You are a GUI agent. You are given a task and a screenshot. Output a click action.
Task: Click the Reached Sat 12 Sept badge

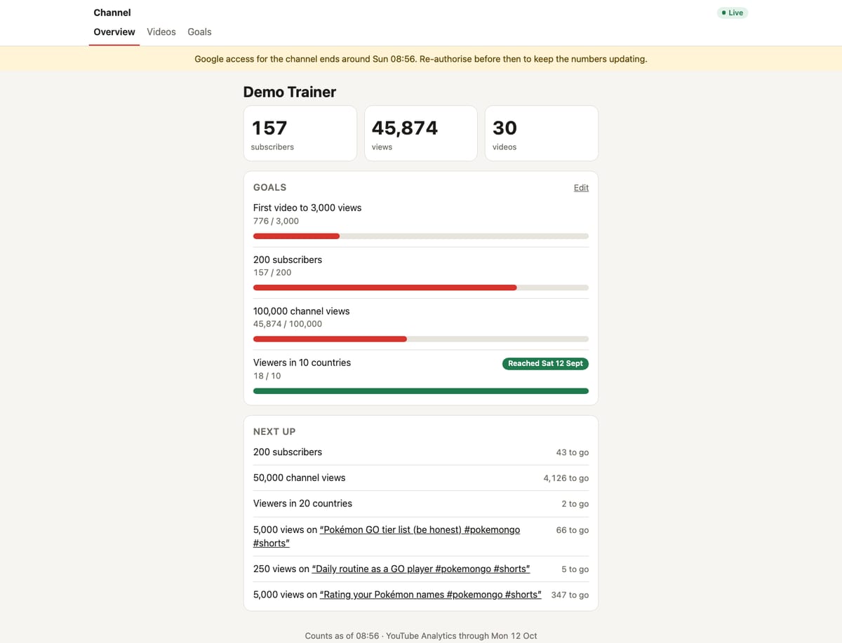click(545, 363)
